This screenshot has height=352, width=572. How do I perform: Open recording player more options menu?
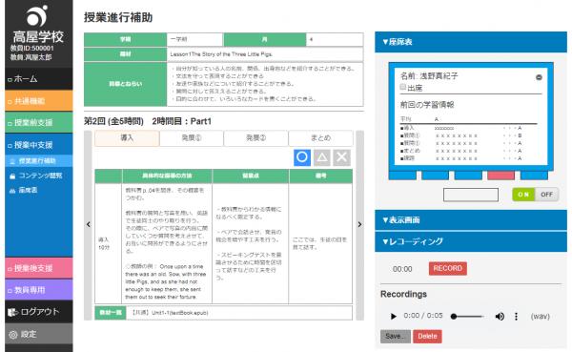tap(516, 316)
